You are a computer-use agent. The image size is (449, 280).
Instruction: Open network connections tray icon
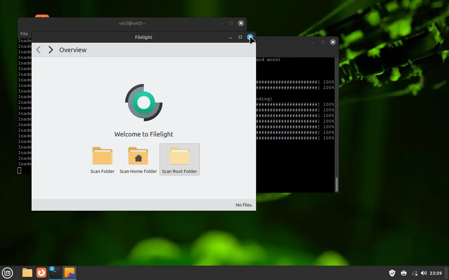415,273
